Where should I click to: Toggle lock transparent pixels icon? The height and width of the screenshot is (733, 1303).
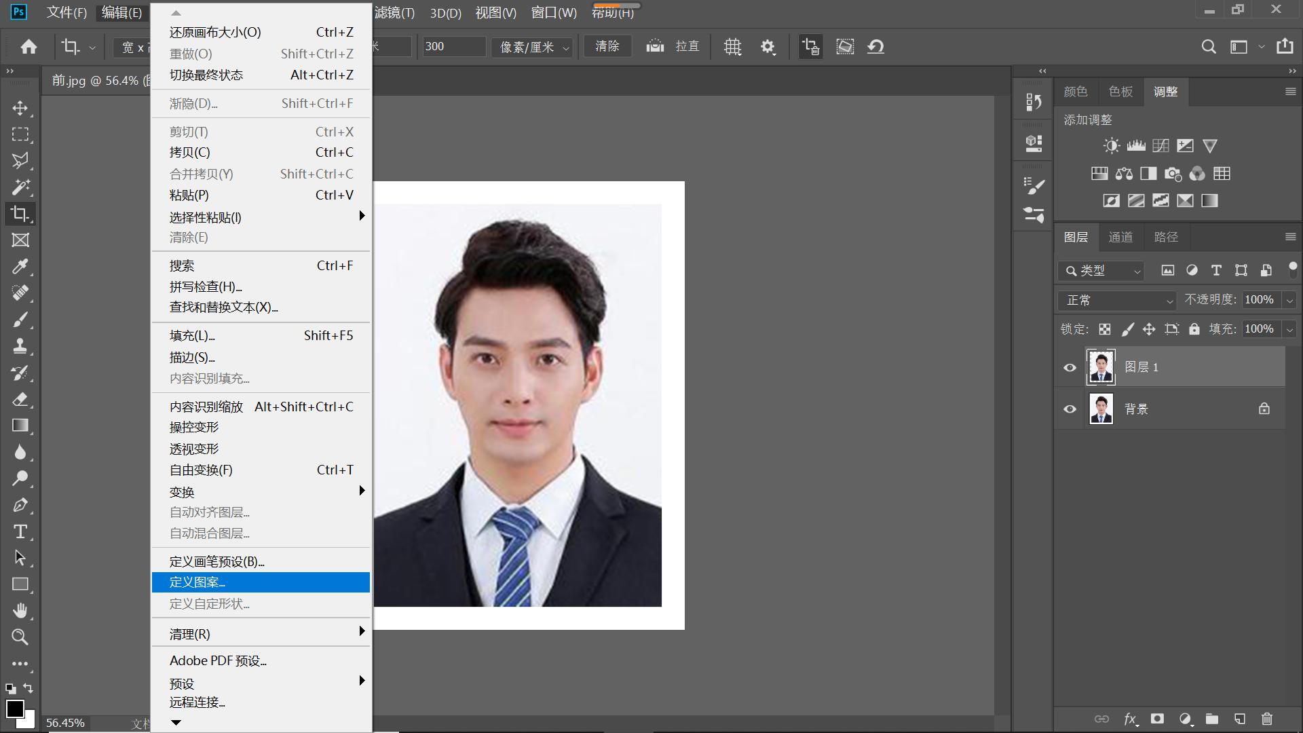(1105, 330)
